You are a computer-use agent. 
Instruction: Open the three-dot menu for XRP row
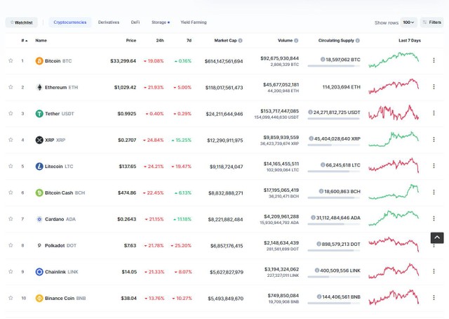coord(434,139)
